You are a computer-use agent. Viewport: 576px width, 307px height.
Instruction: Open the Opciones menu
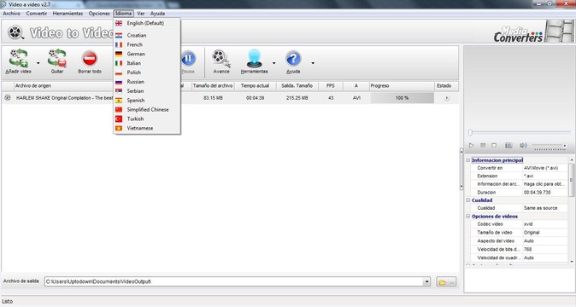point(99,14)
